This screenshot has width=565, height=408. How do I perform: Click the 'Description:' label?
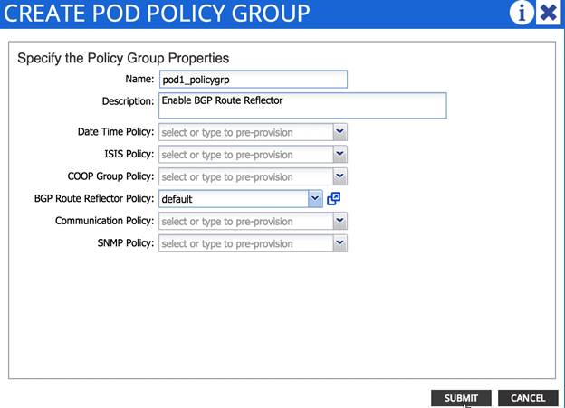click(128, 101)
